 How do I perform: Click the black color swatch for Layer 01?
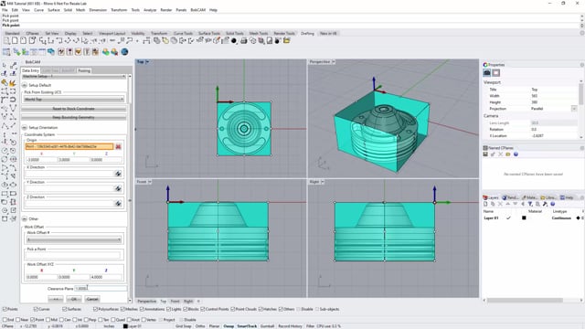point(524,218)
